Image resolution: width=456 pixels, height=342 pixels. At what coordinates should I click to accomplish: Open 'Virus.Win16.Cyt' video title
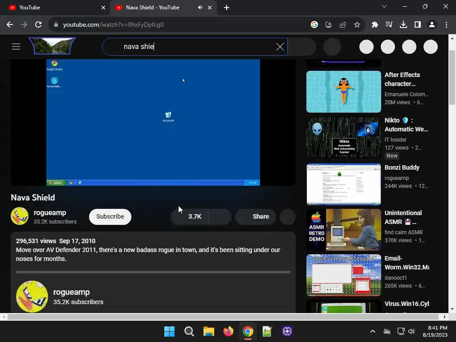coord(407,304)
